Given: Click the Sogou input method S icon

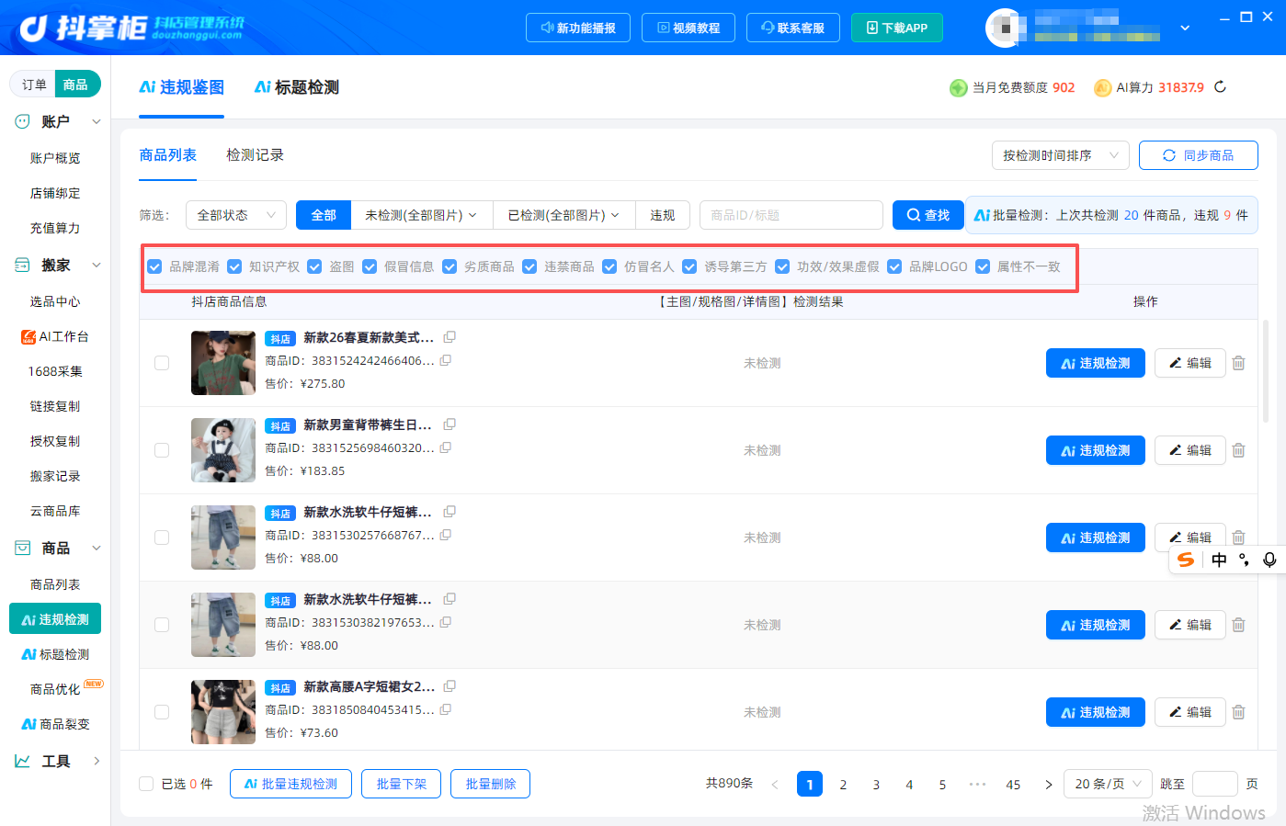Looking at the screenshot, I should coord(1186,560).
